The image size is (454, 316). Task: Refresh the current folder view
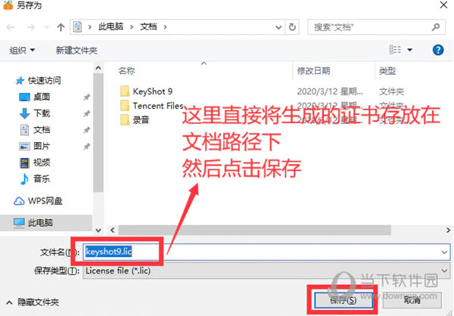coord(292,27)
